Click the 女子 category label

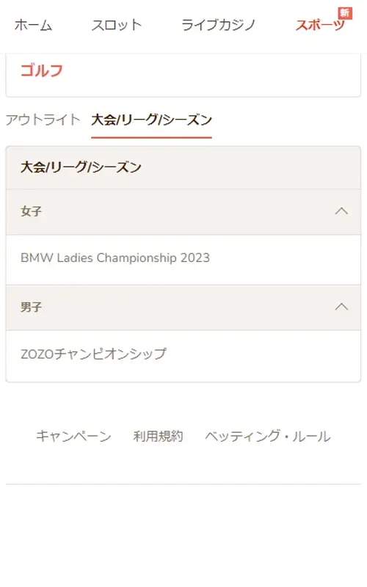click(32, 211)
